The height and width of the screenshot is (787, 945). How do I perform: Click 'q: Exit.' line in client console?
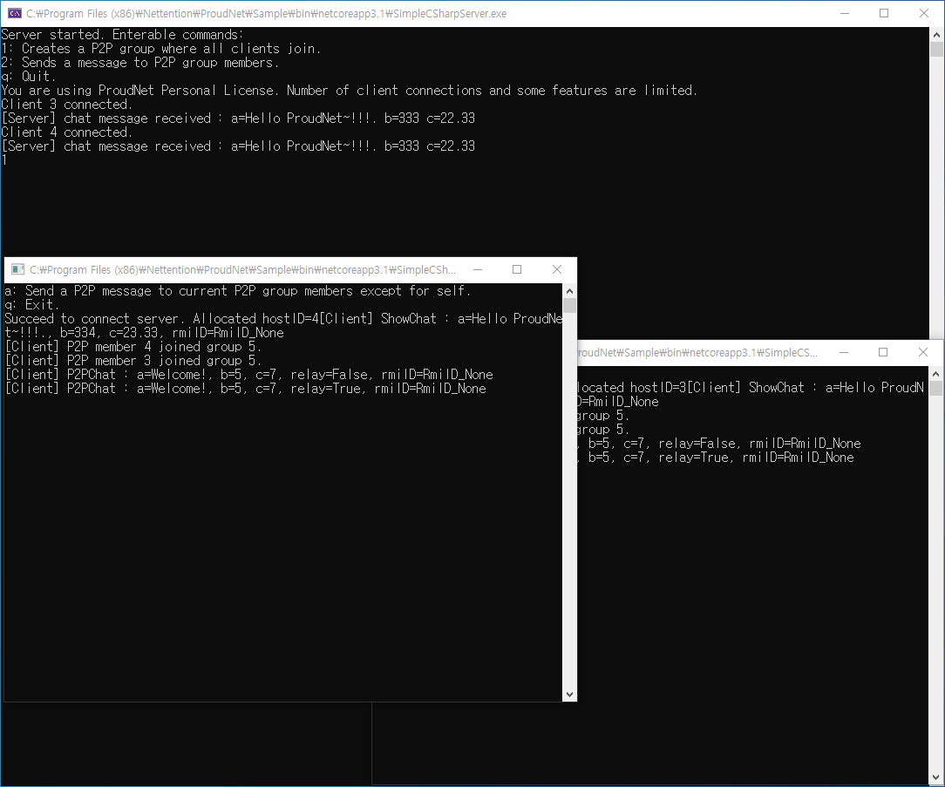[x=32, y=304]
